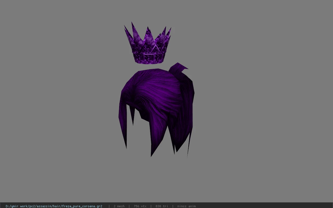
Task: Click the file path freza_pure_coroana.gr2 in status bar
Action: 54,206
